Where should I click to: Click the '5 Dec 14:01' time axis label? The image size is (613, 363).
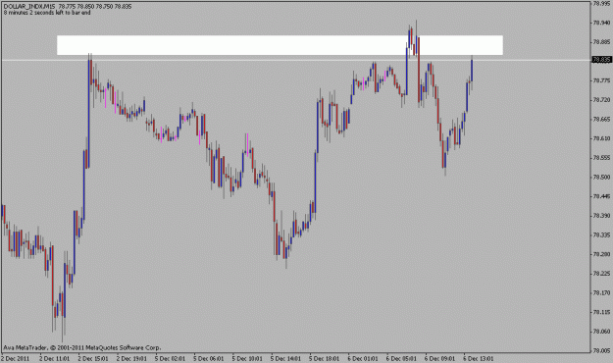(x=285, y=358)
